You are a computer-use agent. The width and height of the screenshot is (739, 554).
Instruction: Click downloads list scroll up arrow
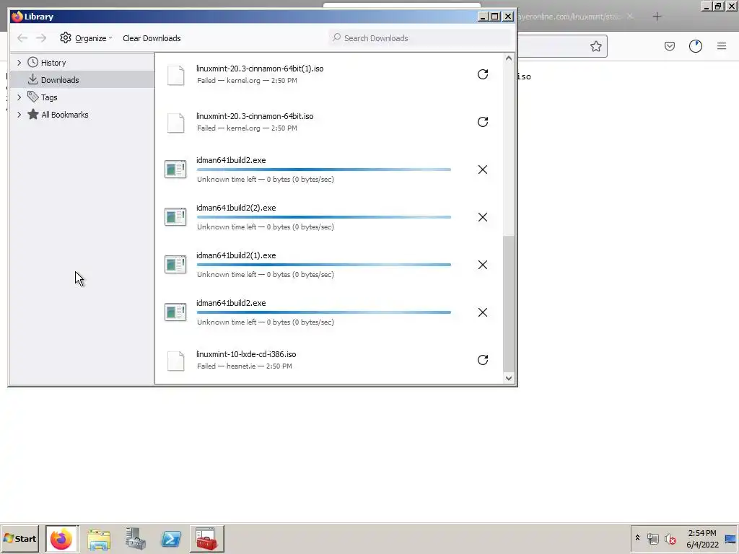(x=509, y=58)
